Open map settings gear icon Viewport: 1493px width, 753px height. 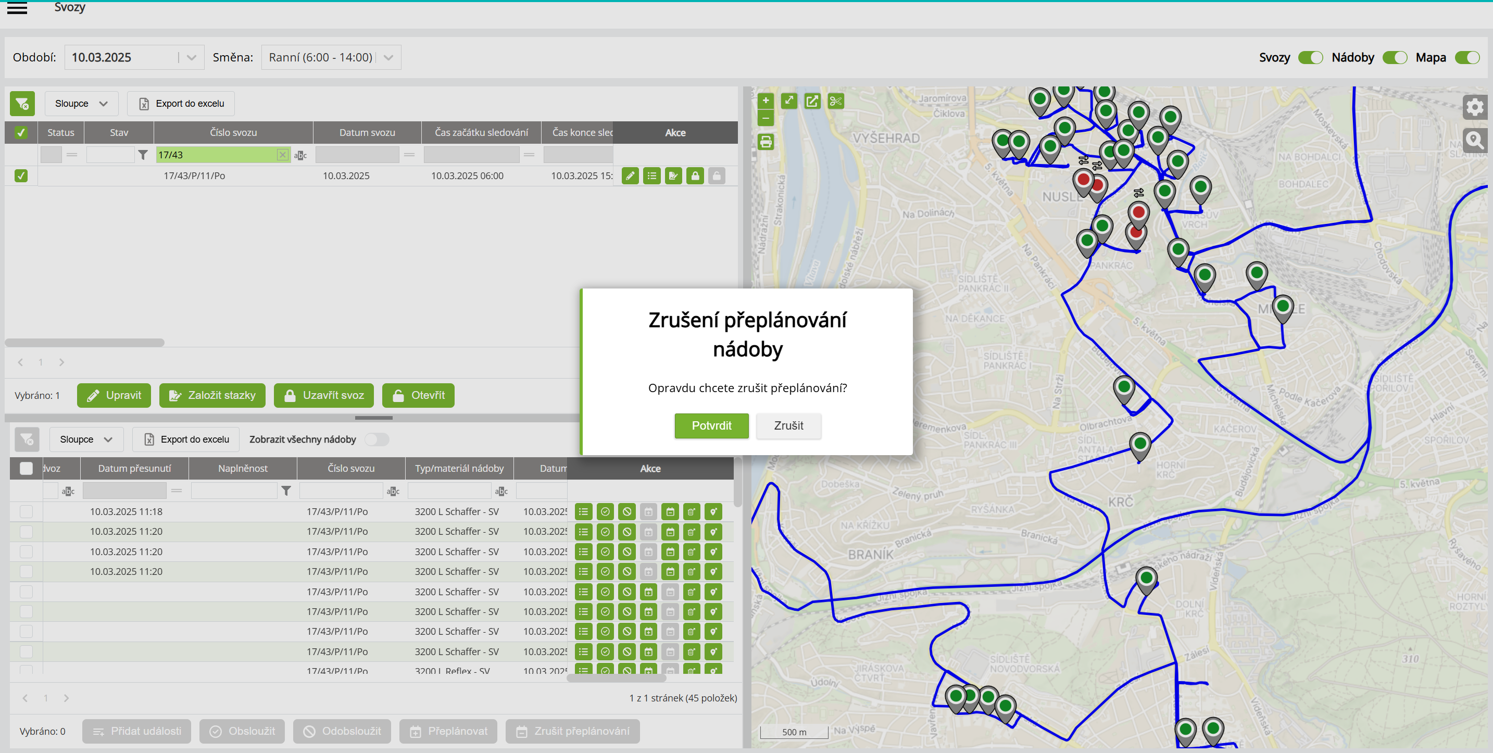pyautogui.click(x=1474, y=107)
